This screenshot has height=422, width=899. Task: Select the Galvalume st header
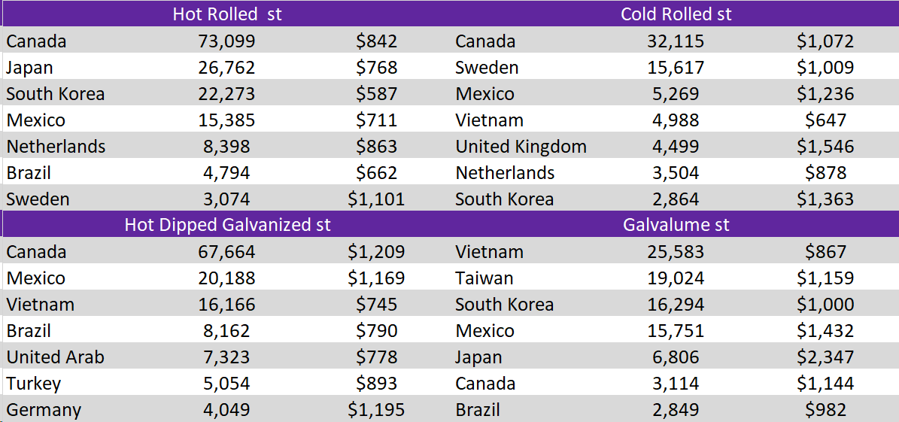pos(676,225)
